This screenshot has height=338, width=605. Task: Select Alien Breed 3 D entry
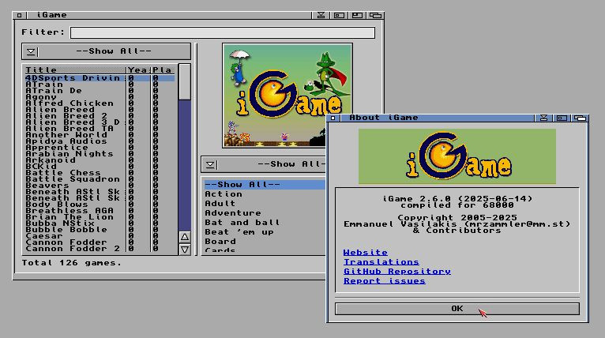point(100,122)
